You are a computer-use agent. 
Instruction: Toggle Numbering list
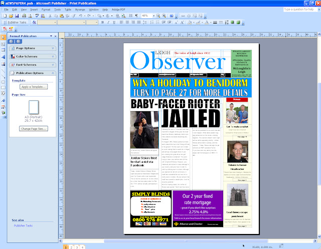point(152,23)
